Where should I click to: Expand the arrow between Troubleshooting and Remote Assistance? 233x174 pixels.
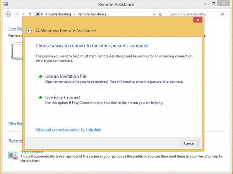(x=74, y=14)
